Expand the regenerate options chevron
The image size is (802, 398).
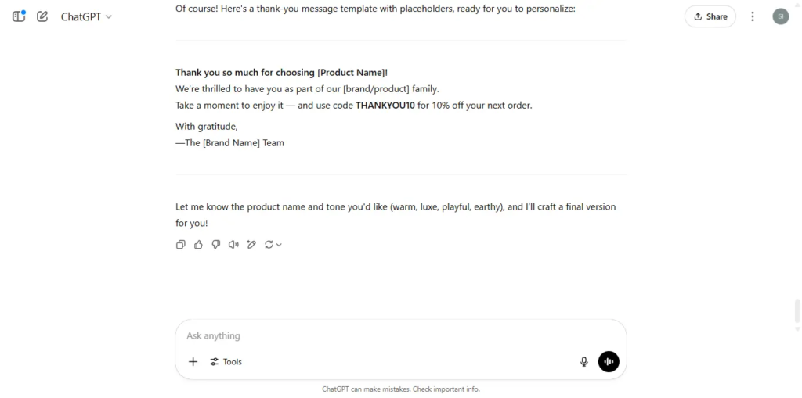coord(279,245)
